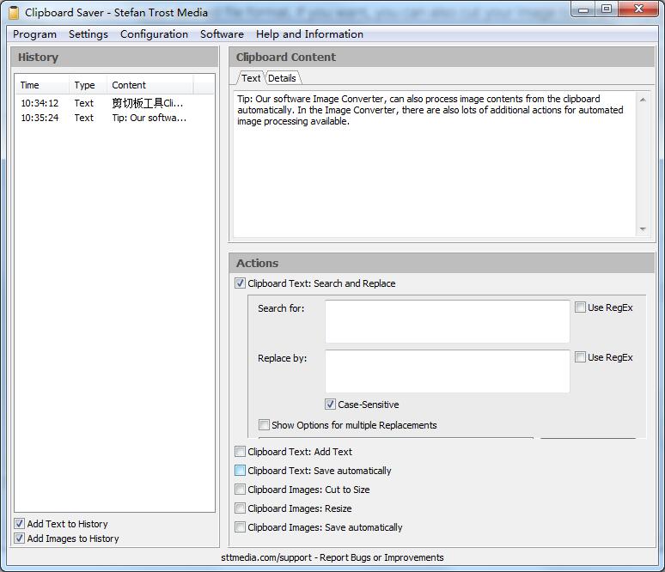Click into the Search for text box
The width and height of the screenshot is (665, 572).
coord(448,321)
